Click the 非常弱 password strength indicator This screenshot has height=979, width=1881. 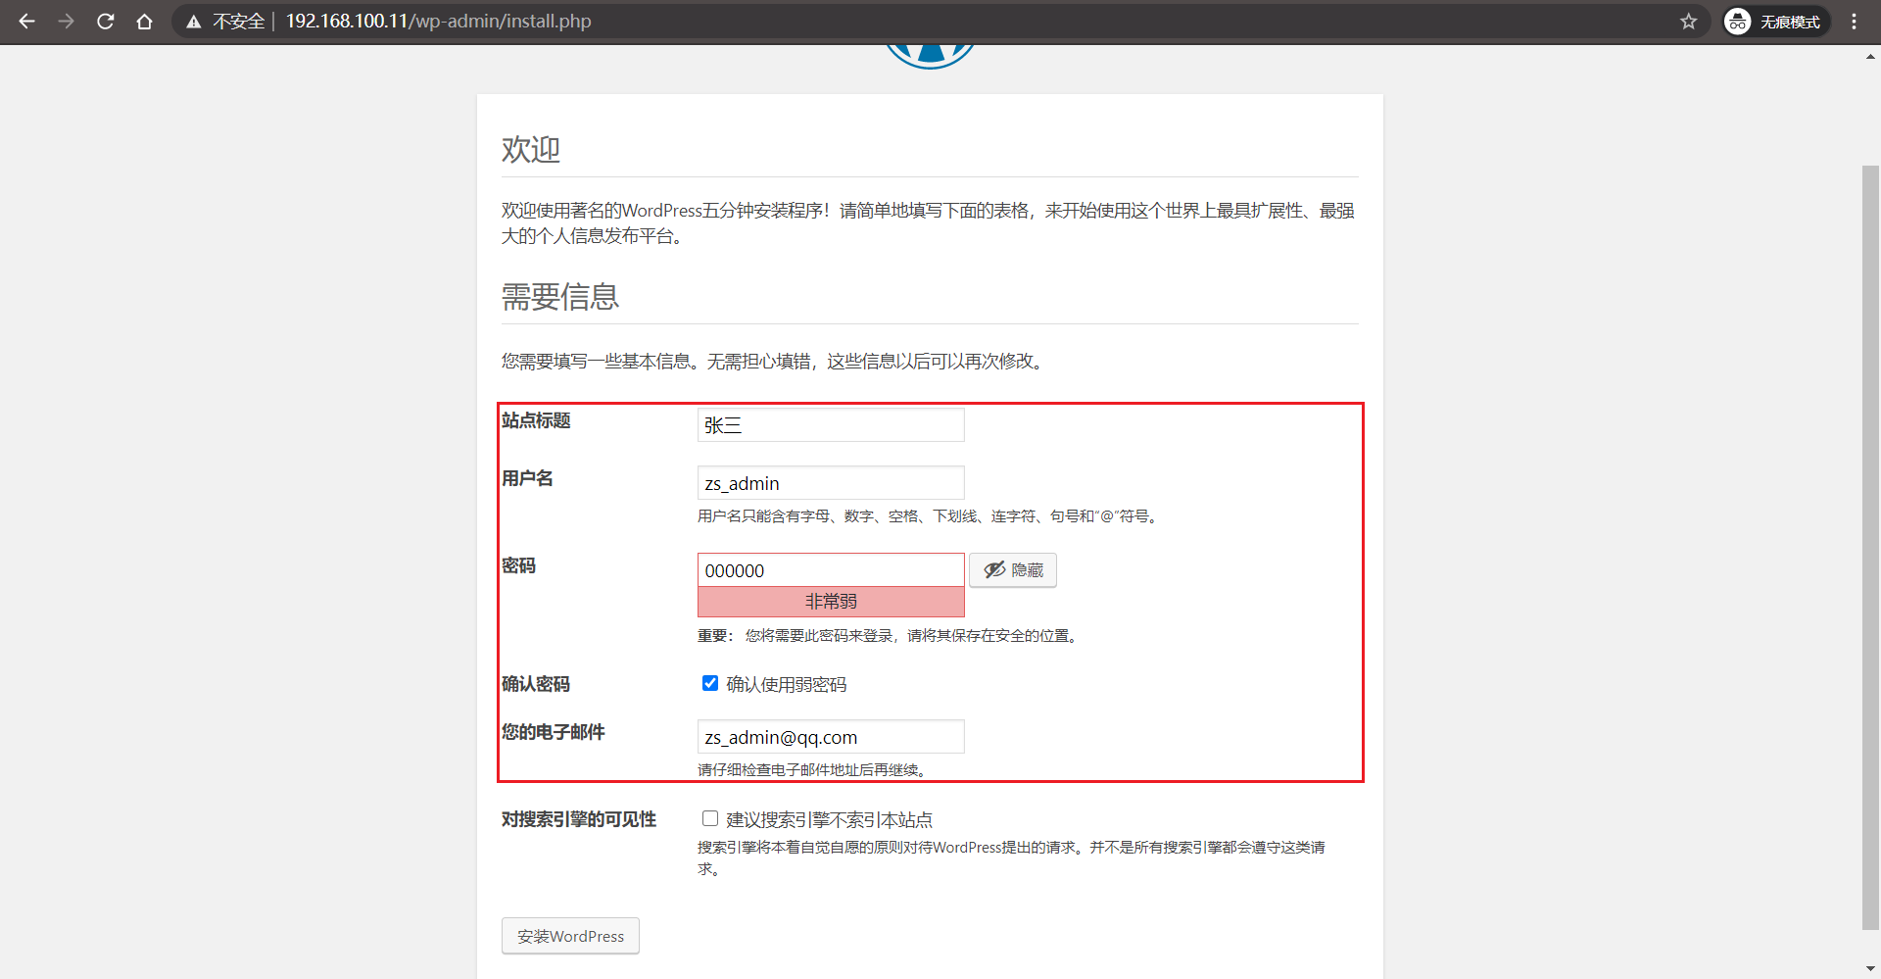(831, 602)
